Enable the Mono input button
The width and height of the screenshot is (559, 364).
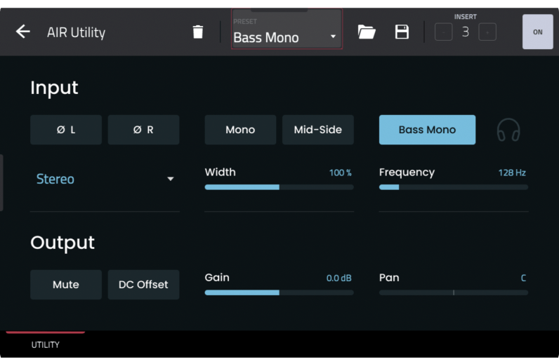(240, 130)
